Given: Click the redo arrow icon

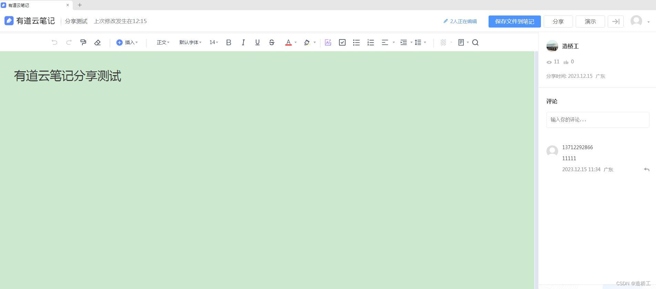Looking at the screenshot, I should point(69,42).
